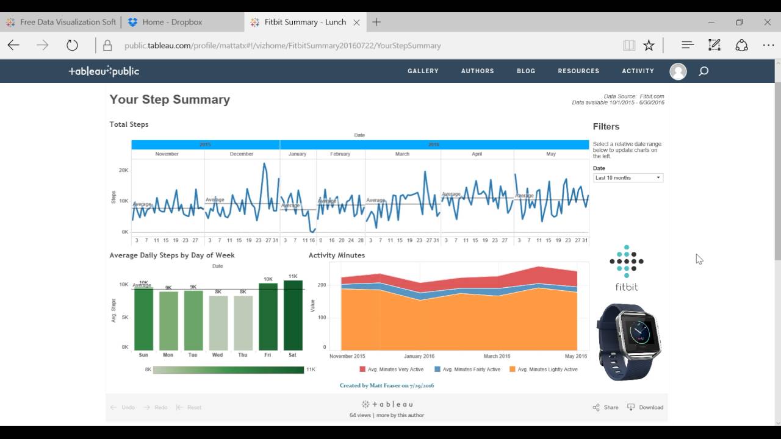Click 'Average Daily Steps by Day of Week'
This screenshot has height=439, width=781.
[172, 255]
